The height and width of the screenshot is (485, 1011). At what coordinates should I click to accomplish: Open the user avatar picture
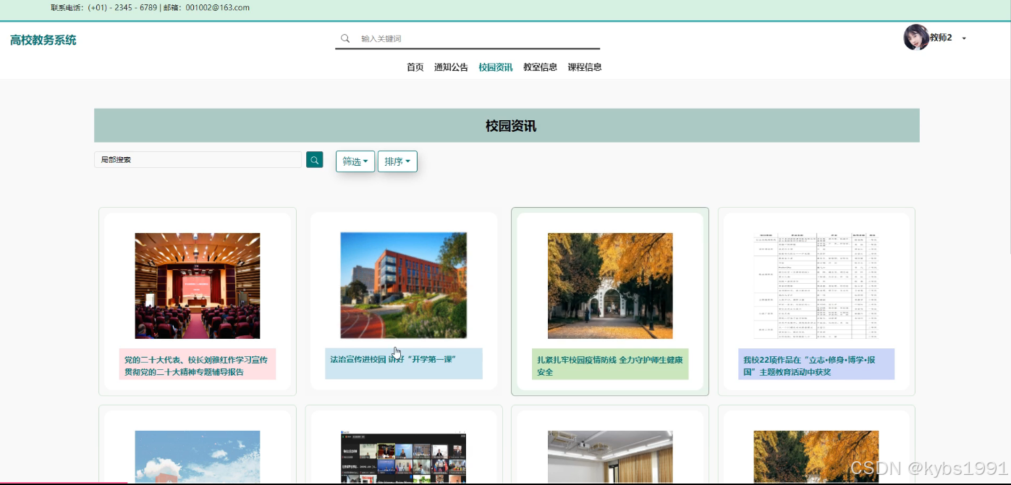[x=916, y=38]
